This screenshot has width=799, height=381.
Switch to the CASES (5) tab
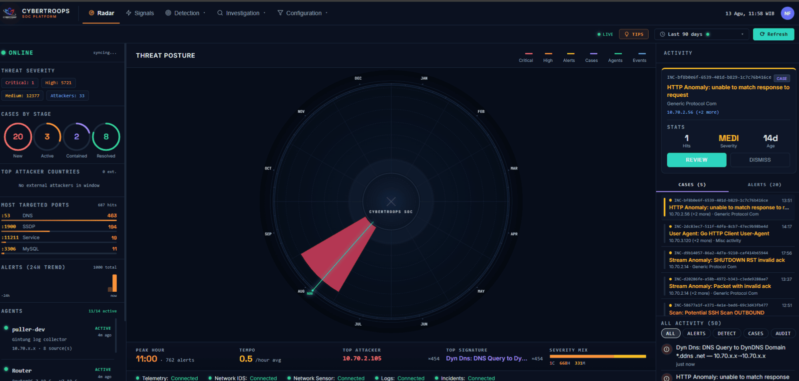coord(692,185)
